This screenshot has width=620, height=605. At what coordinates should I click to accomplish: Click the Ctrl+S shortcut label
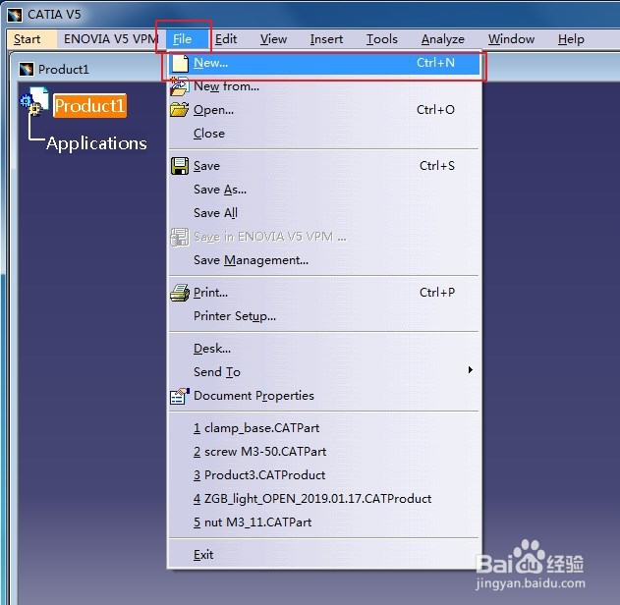[x=437, y=166]
